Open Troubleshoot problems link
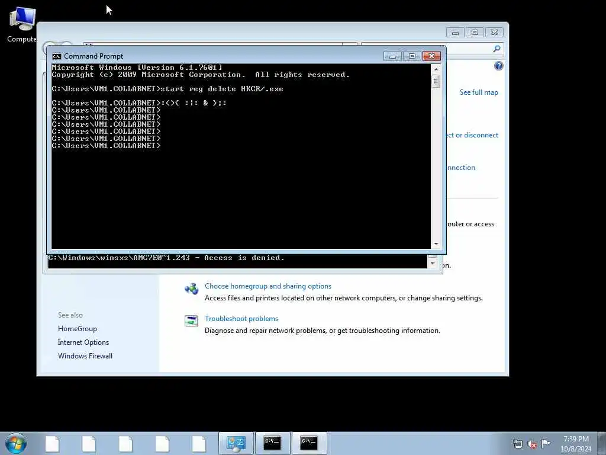The width and height of the screenshot is (606, 455). coord(241,318)
